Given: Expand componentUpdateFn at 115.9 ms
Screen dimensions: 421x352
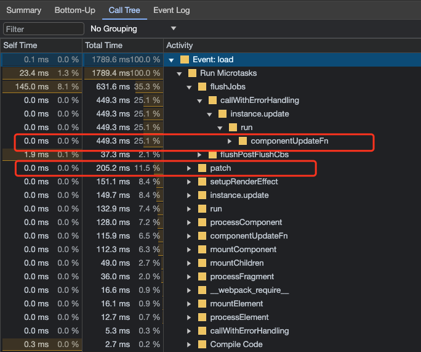Looking at the screenshot, I should [189, 236].
